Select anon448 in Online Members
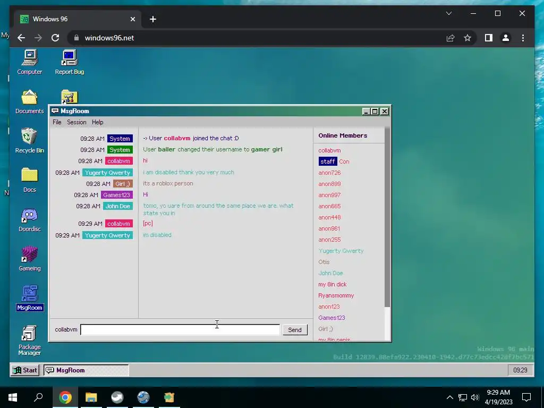 [329, 217]
